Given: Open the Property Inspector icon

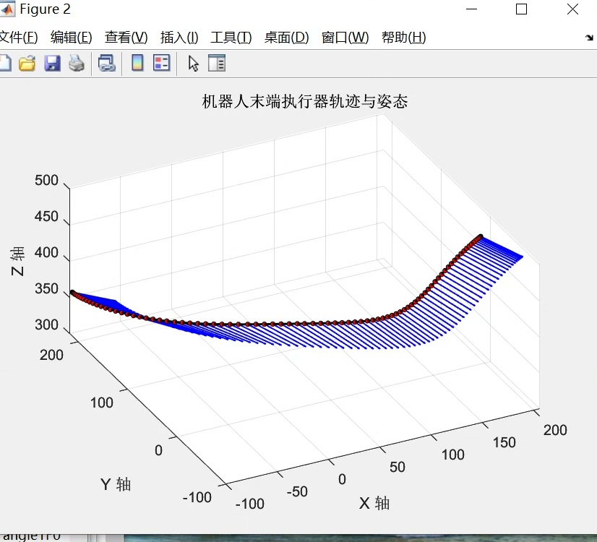Looking at the screenshot, I should [217, 63].
